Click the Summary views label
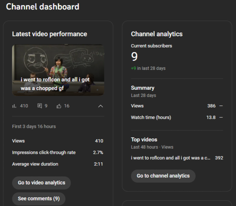 [x=137, y=106]
